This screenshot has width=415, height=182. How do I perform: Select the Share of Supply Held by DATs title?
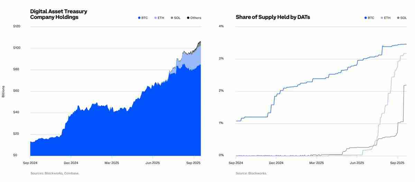coord(273,17)
